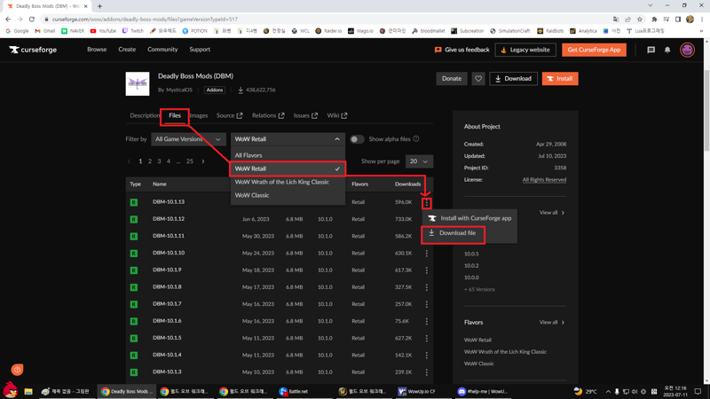This screenshot has height=399, width=710.
Task: Click View all next to Flavors
Action: pos(551,323)
